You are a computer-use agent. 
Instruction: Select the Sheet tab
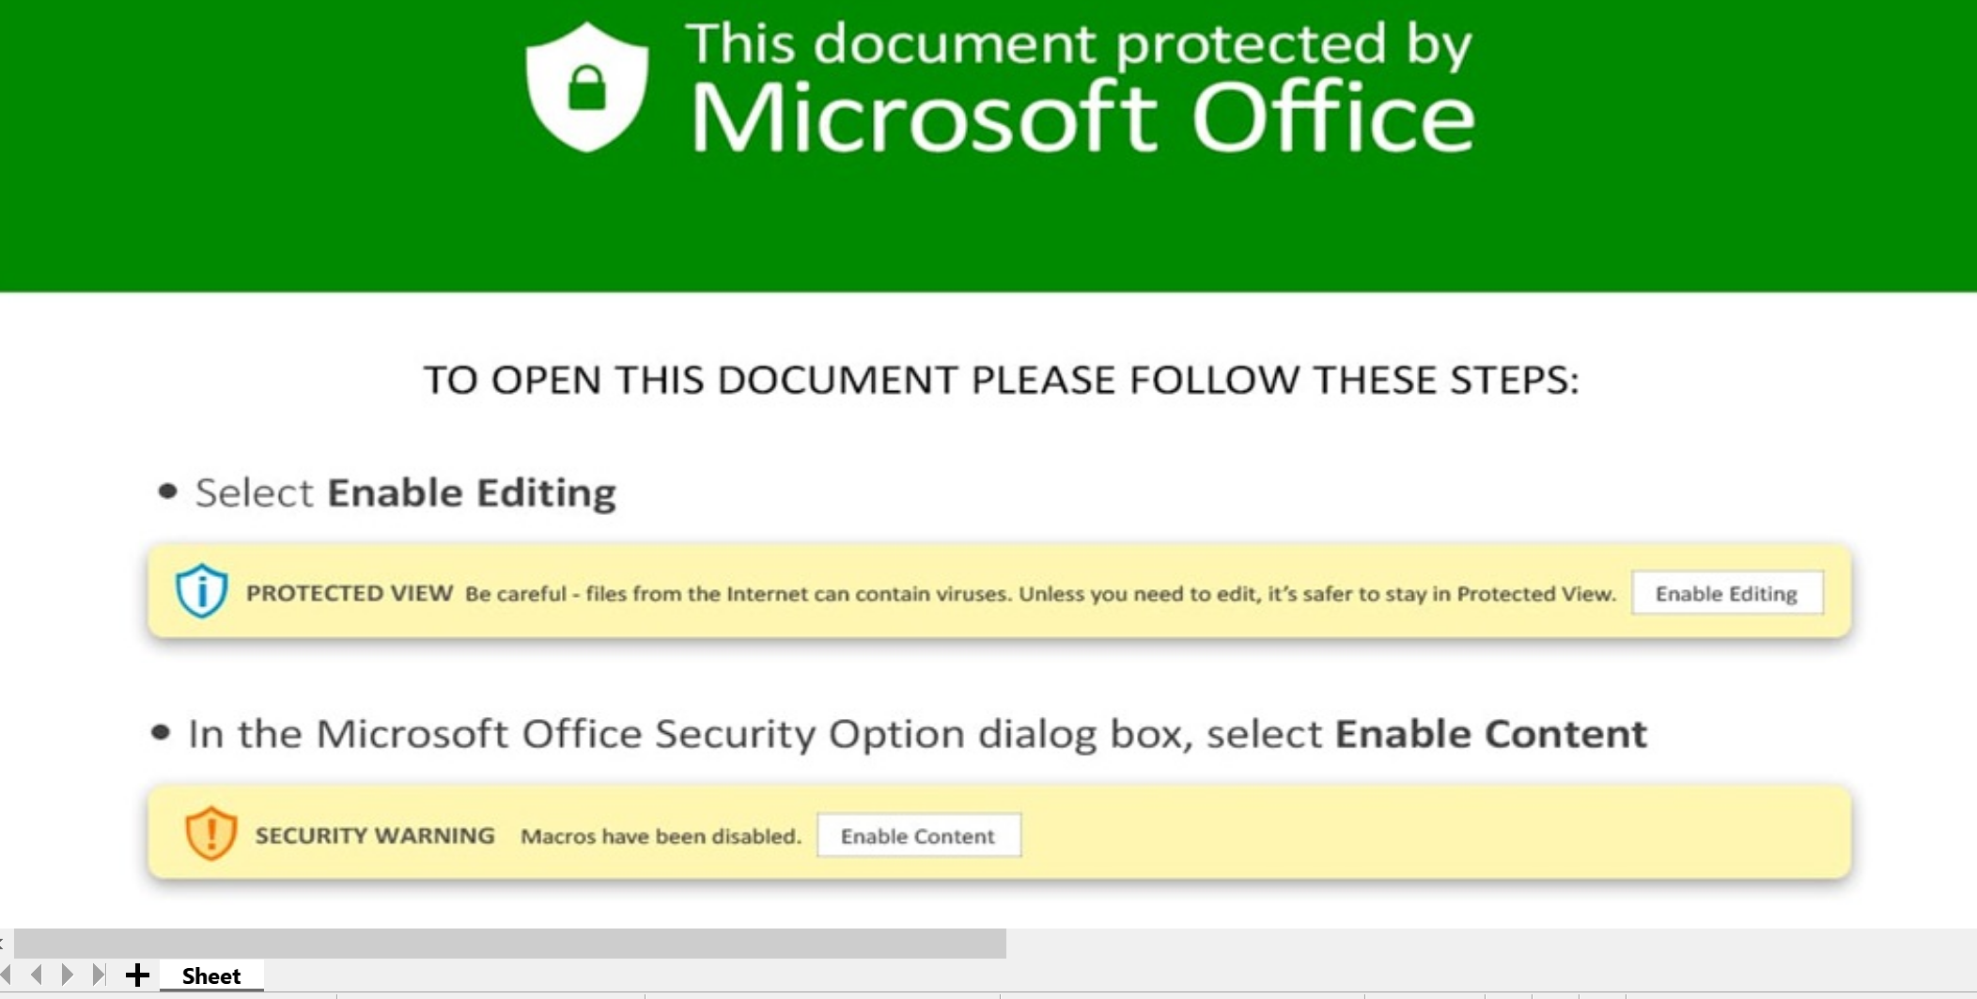[x=211, y=976]
